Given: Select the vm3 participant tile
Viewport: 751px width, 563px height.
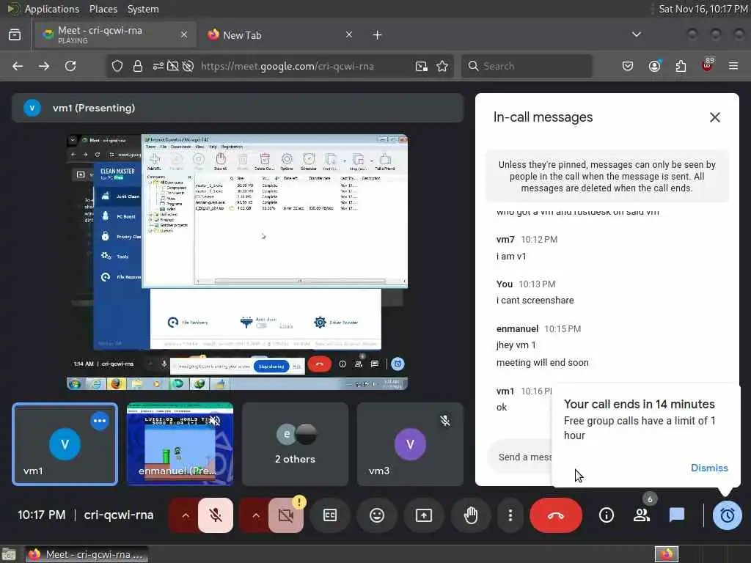Looking at the screenshot, I should (410, 444).
